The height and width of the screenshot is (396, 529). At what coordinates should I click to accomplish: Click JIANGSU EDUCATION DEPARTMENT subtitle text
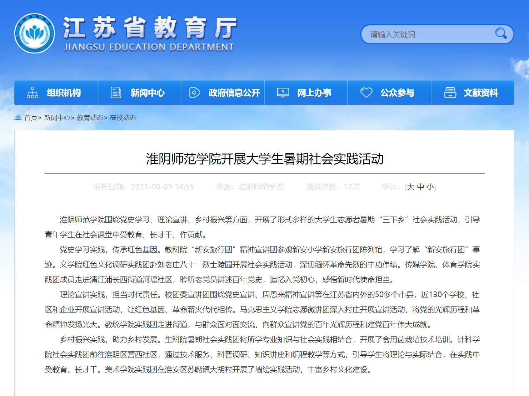[x=149, y=47]
